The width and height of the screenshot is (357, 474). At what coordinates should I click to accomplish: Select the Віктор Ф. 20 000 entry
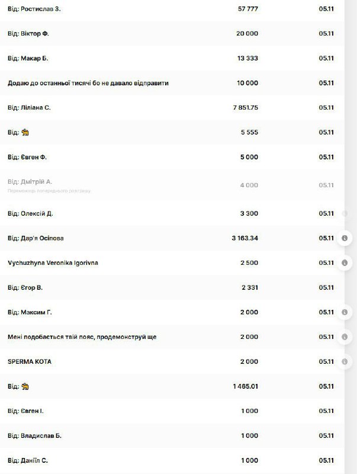172,34
